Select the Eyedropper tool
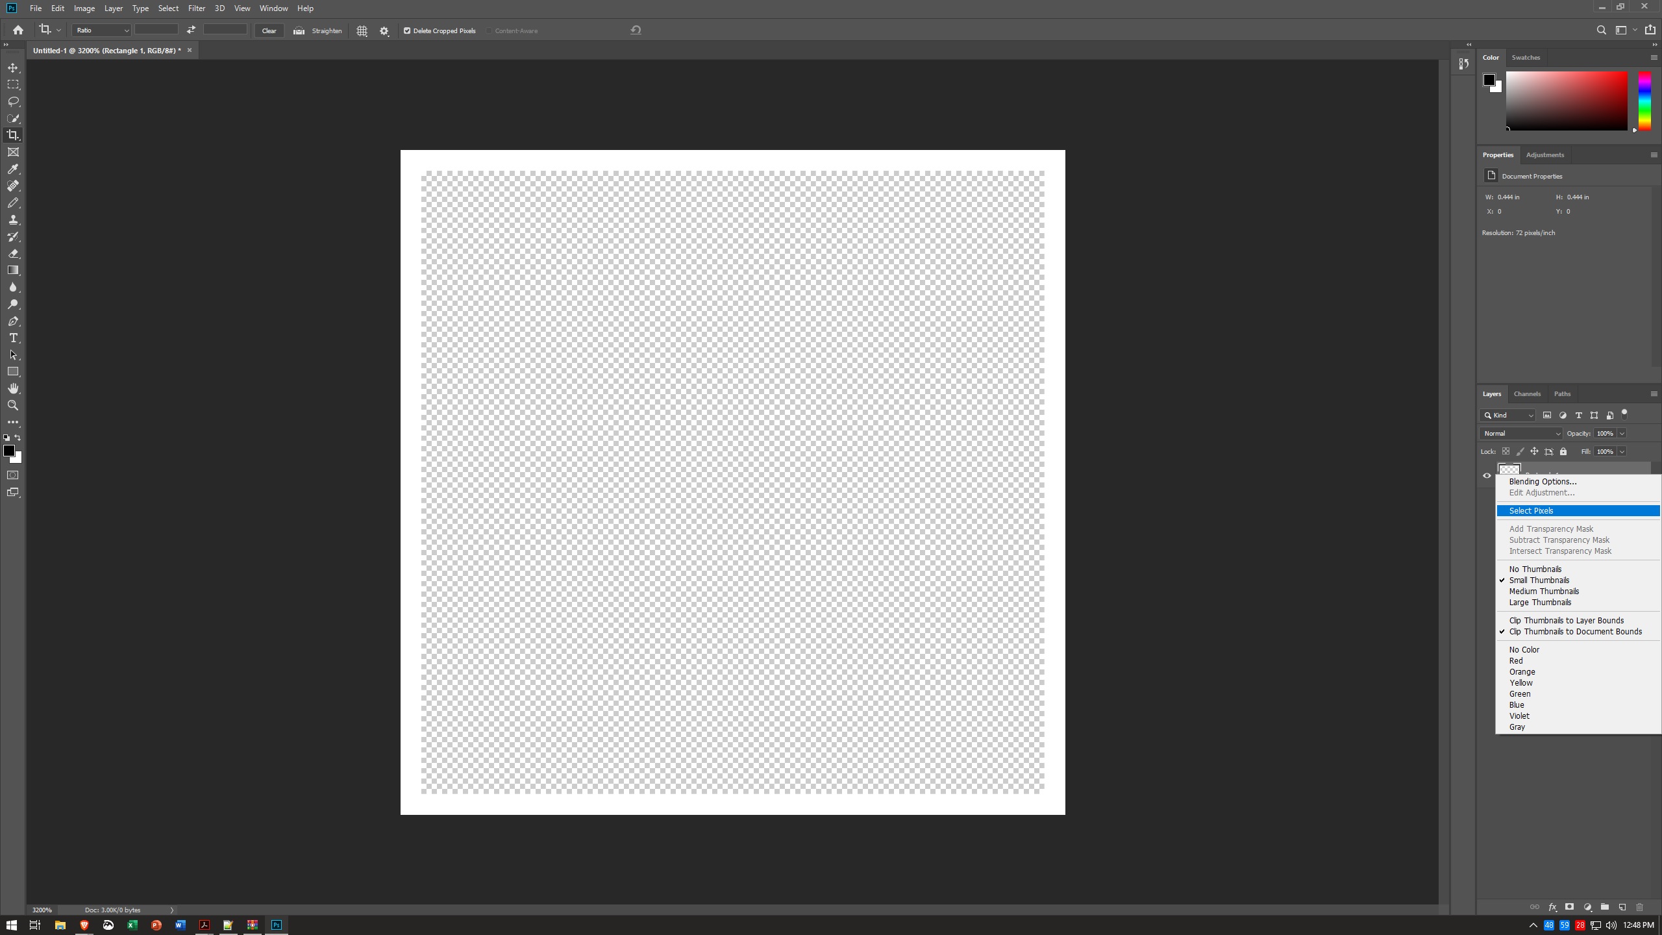Image resolution: width=1662 pixels, height=935 pixels. [13, 169]
